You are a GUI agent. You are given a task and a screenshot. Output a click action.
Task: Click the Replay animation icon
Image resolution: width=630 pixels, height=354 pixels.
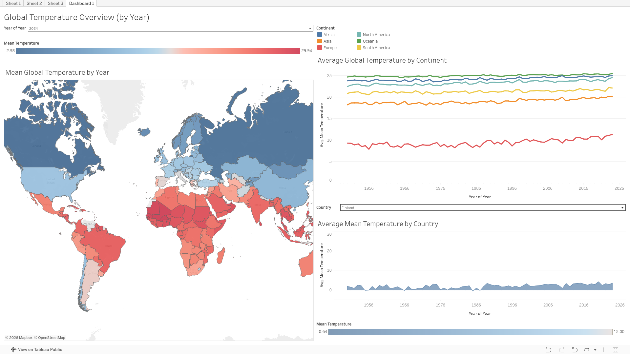(587, 350)
